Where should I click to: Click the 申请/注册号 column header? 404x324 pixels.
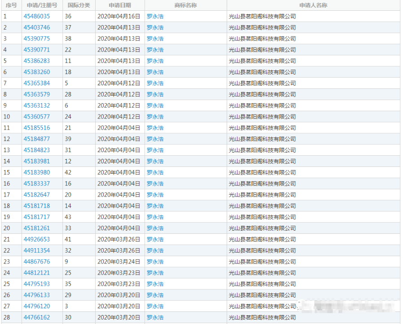pos(42,5)
